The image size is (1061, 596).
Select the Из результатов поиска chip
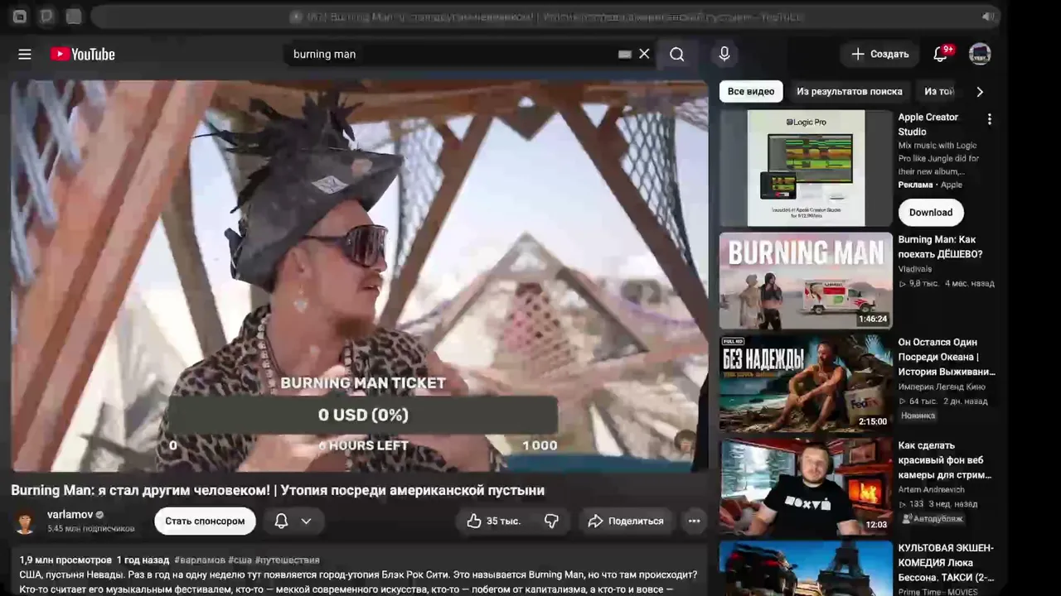pyautogui.click(x=850, y=92)
